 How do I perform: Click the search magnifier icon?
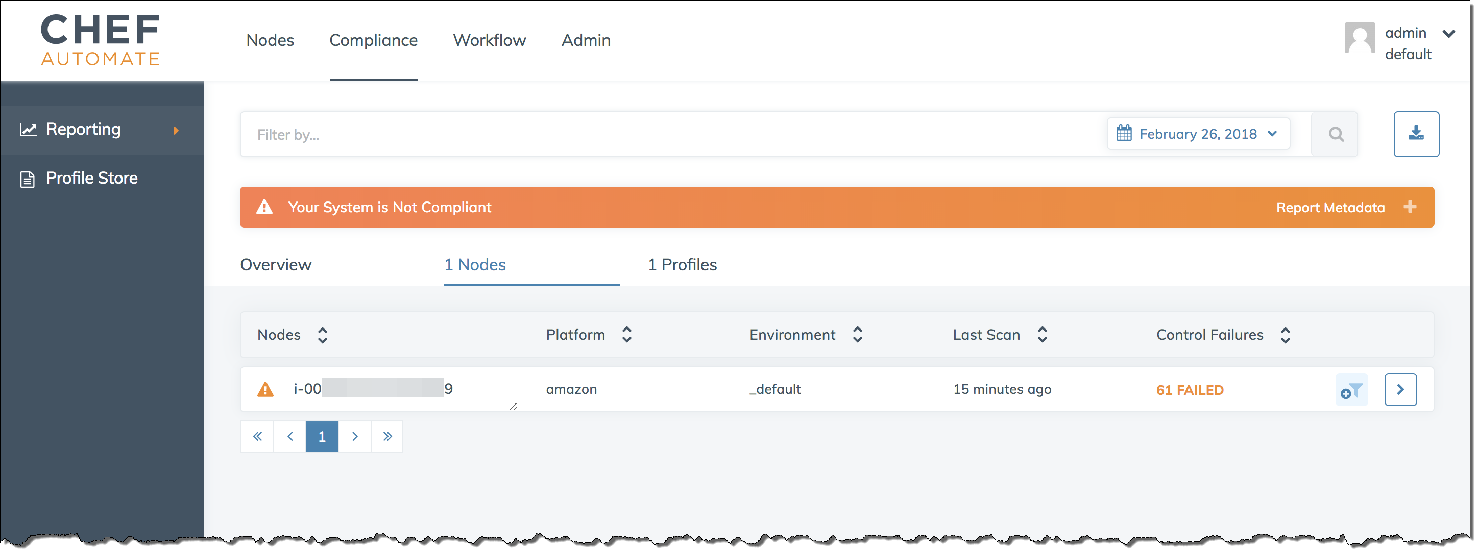pyautogui.click(x=1335, y=134)
